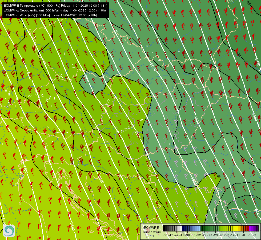Click legend tick label -38

coord(187,235)
